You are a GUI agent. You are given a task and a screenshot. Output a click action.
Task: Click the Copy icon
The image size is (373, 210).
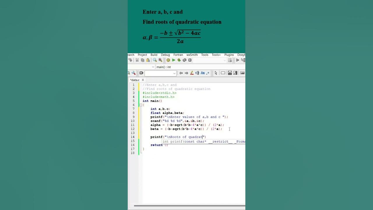pyautogui.click(x=142, y=60)
